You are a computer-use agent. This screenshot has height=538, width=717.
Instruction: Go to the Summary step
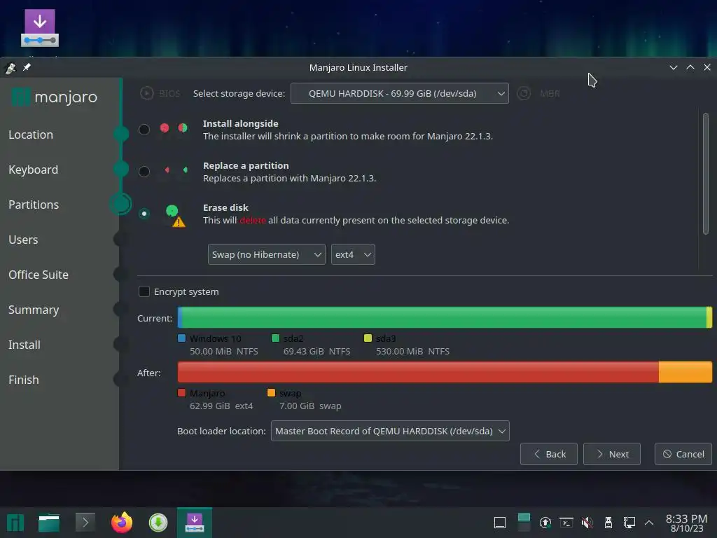pyautogui.click(x=34, y=310)
